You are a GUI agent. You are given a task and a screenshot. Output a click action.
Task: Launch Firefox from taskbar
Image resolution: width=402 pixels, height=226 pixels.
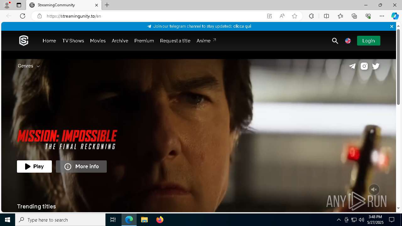(160, 220)
